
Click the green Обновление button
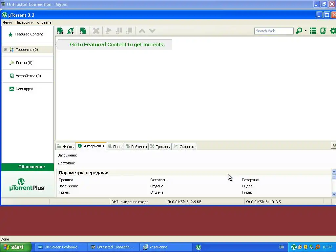[x=28, y=167]
